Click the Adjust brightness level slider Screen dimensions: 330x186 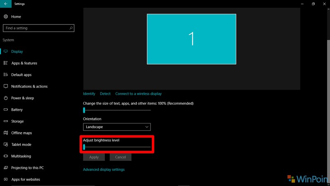(117, 147)
